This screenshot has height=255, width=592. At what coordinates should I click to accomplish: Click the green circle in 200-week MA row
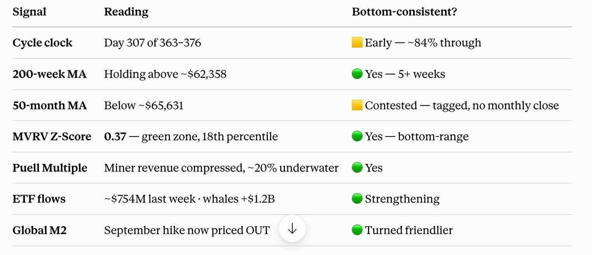(x=357, y=74)
